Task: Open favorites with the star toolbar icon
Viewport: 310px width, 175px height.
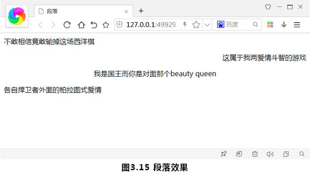Action: 106,25
